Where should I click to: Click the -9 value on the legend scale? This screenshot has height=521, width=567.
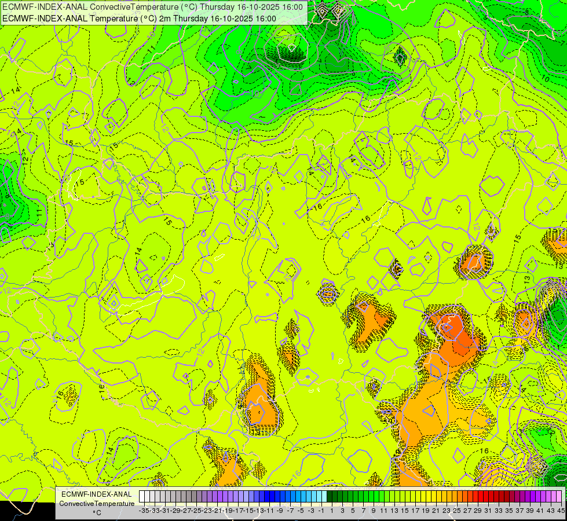click(280, 511)
